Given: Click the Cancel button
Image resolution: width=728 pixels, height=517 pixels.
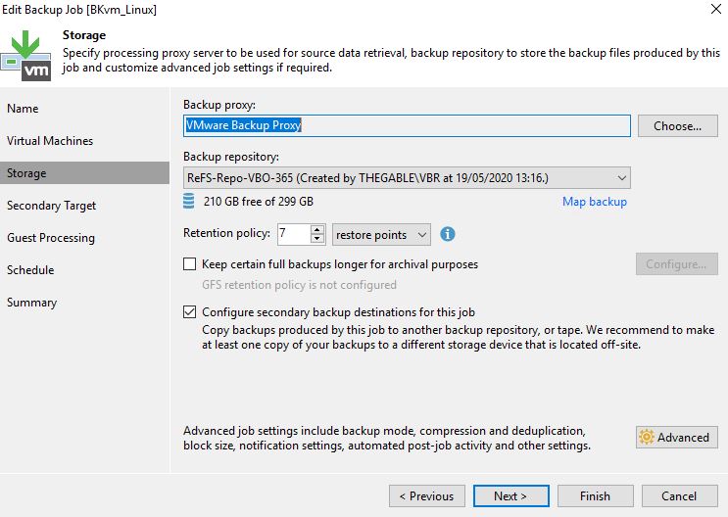Looking at the screenshot, I should click(679, 496).
